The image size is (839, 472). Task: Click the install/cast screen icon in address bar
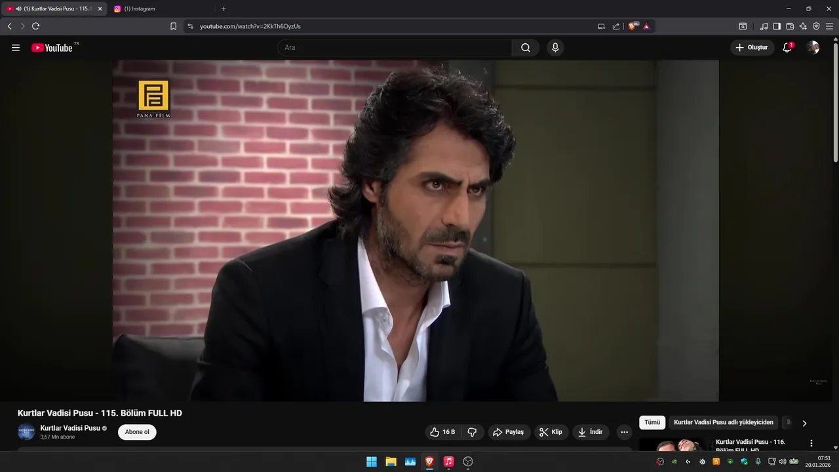tap(601, 26)
